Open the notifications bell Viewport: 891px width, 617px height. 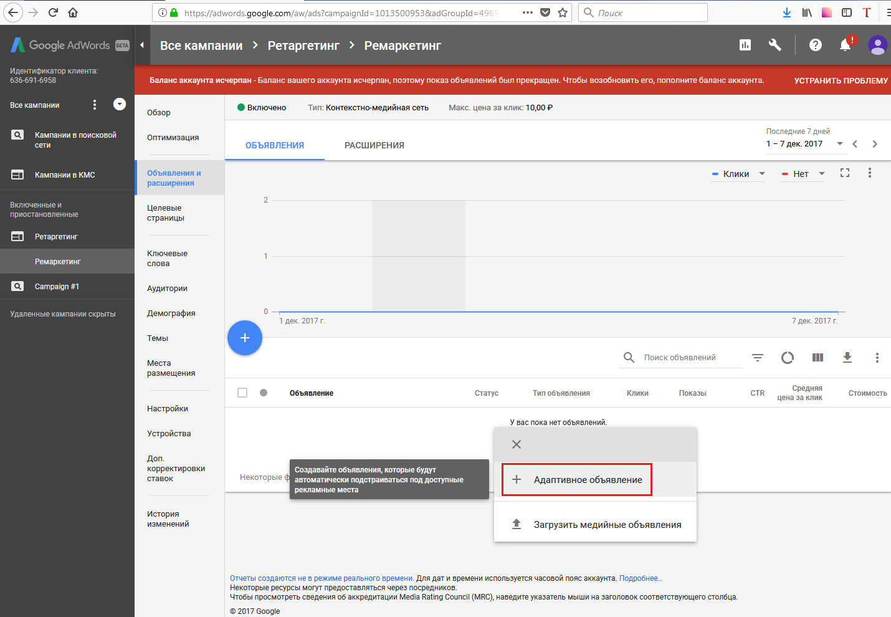pyautogui.click(x=846, y=45)
